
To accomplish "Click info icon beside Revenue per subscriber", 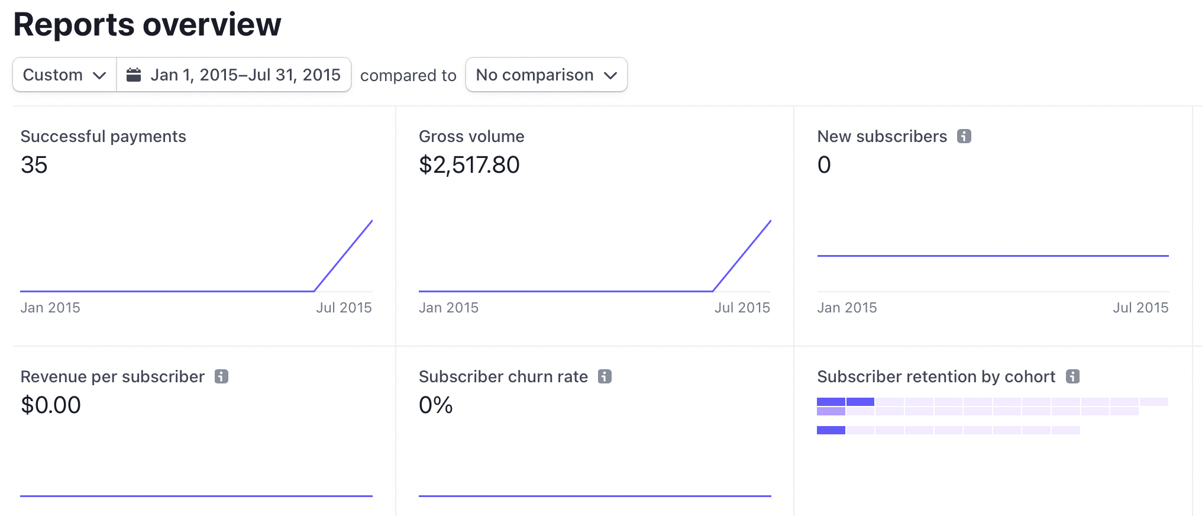I will point(221,376).
